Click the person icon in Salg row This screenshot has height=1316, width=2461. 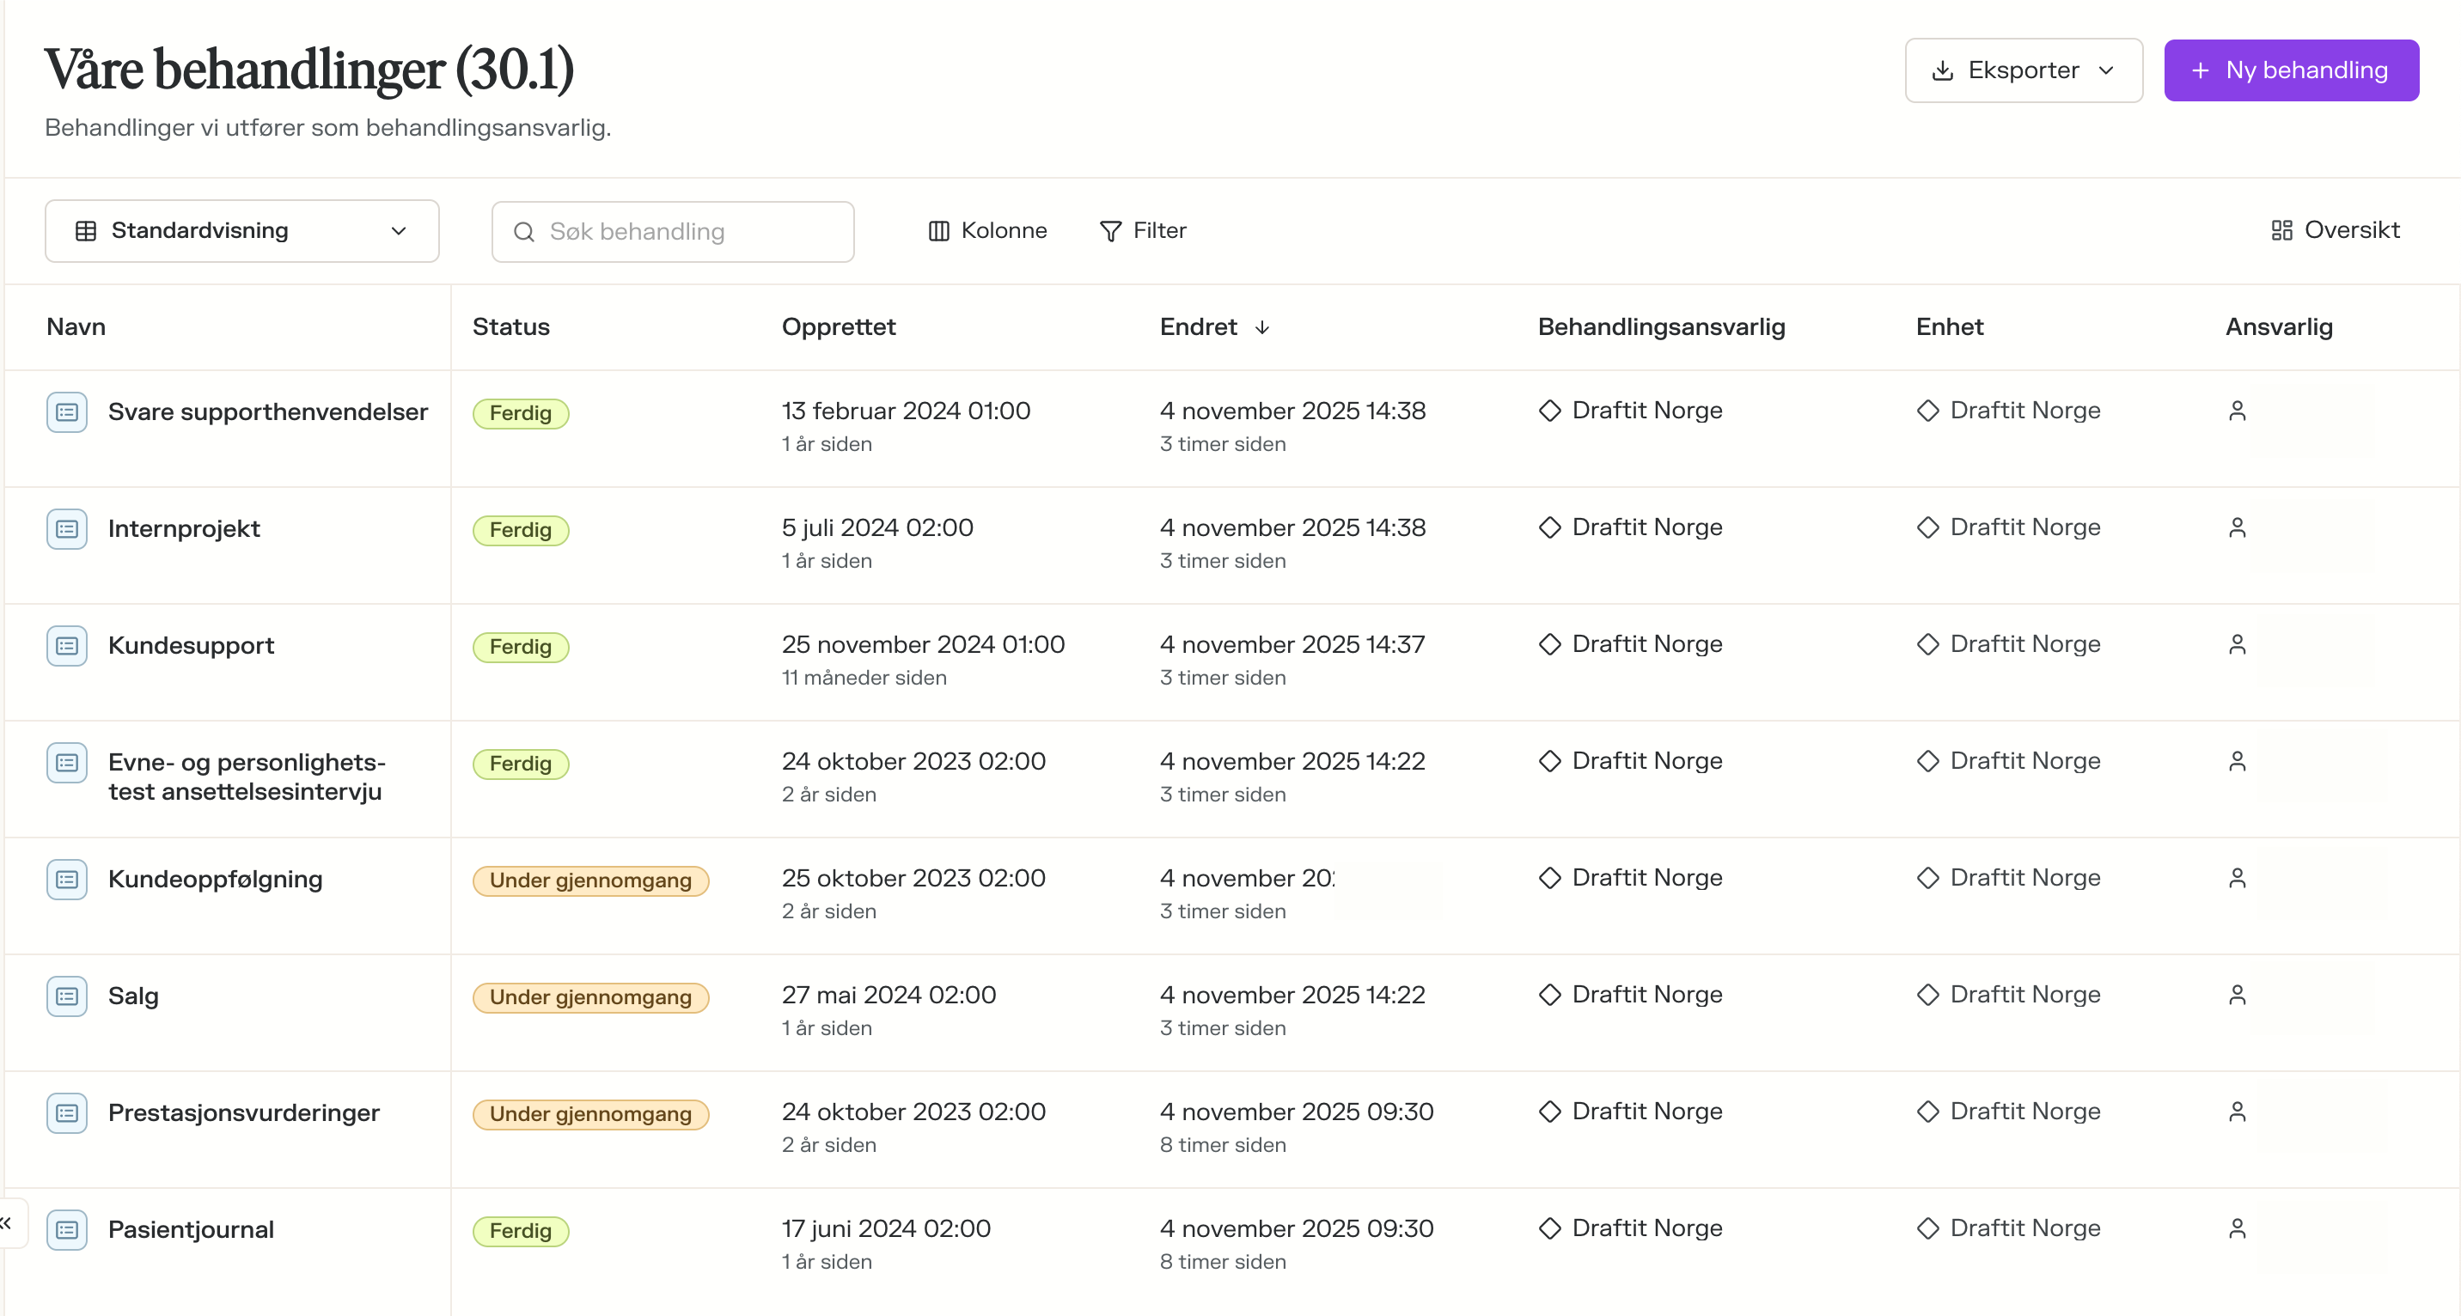click(x=2237, y=995)
